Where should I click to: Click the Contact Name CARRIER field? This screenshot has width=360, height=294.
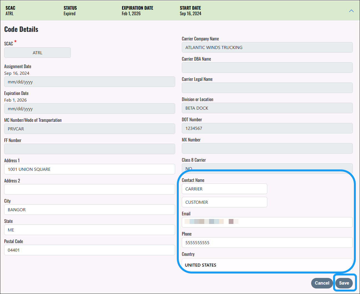coord(224,189)
